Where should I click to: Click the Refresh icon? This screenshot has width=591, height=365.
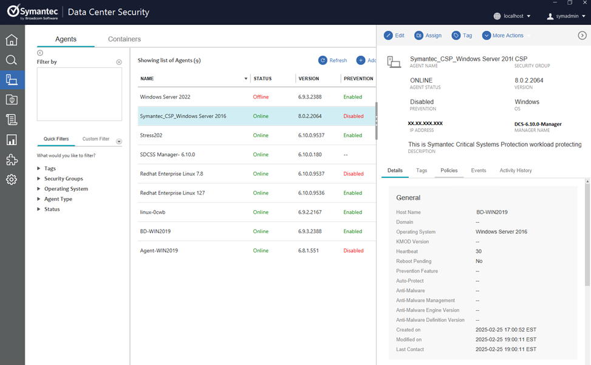(x=323, y=60)
